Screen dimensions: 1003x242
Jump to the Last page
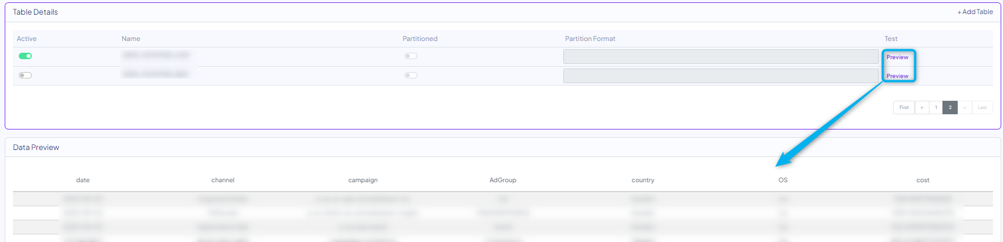pos(982,108)
